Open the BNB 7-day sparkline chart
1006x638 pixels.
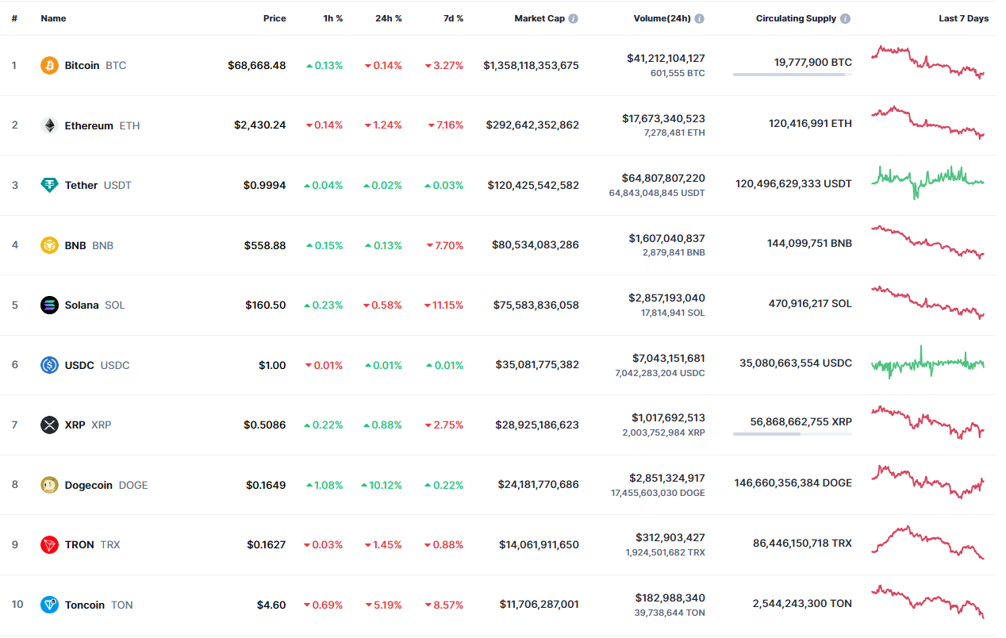point(927,243)
